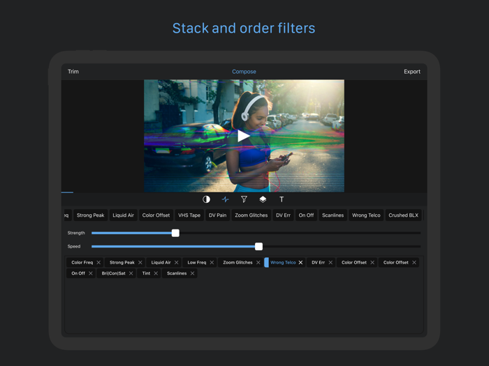Open the Export screen
This screenshot has height=366, width=489.
(x=412, y=72)
